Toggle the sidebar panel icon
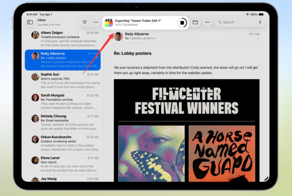Image resolution: width=292 pixels, height=196 pixels. tap(30, 22)
